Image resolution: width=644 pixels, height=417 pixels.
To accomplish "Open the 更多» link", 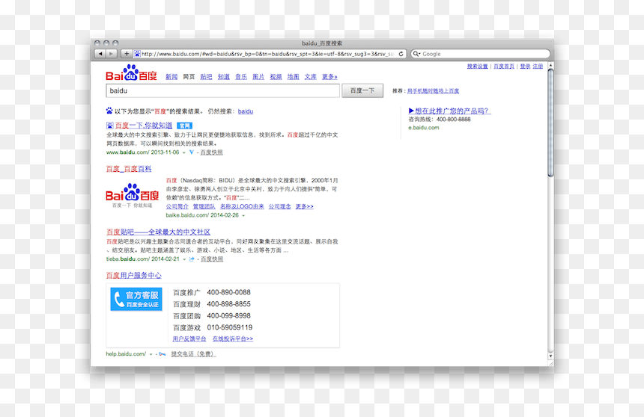I will [x=329, y=77].
